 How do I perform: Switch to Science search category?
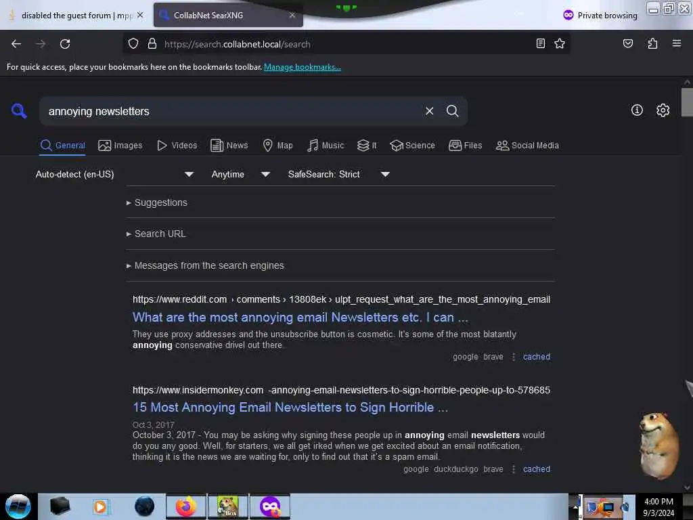point(412,146)
